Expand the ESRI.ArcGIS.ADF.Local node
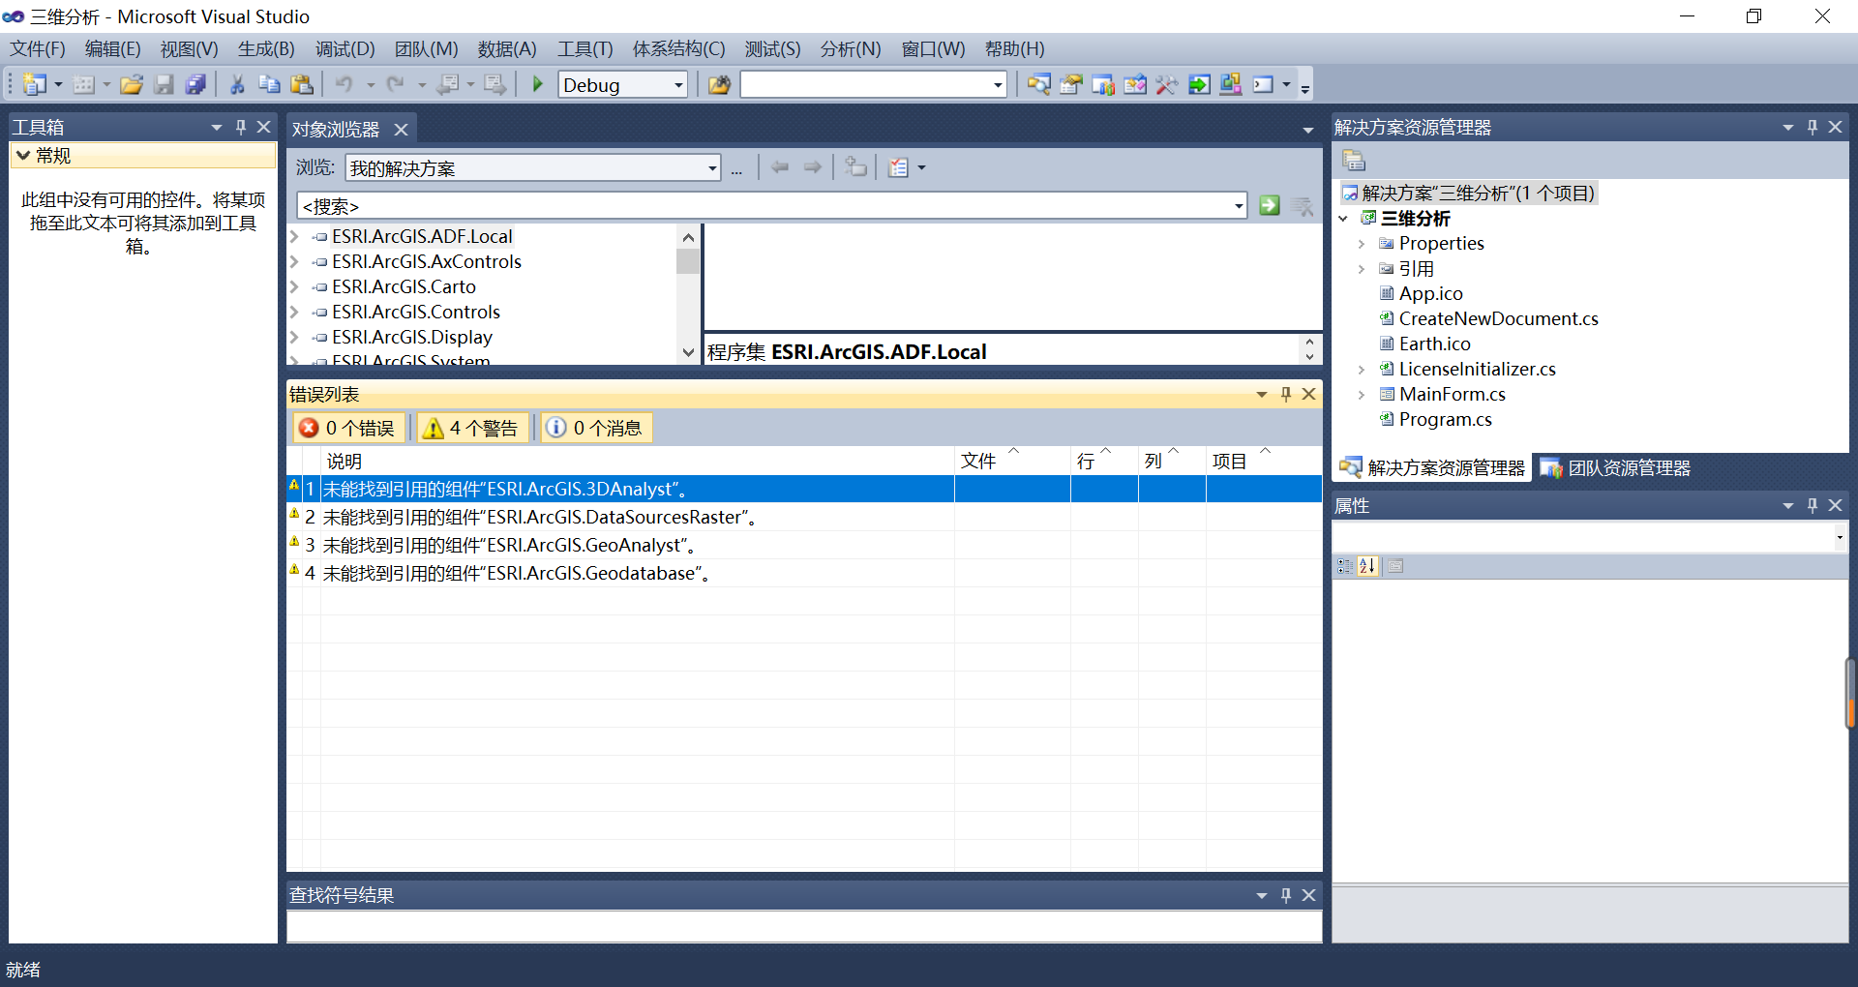This screenshot has height=987, width=1858. point(294,236)
